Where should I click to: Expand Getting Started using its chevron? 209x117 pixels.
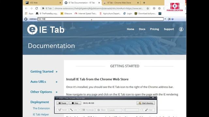pos(56,72)
